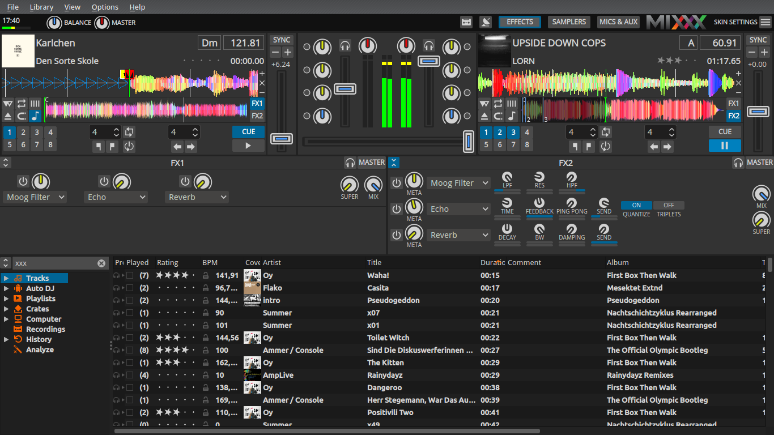
Task: Open the Help menu
Action: coord(137,7)
